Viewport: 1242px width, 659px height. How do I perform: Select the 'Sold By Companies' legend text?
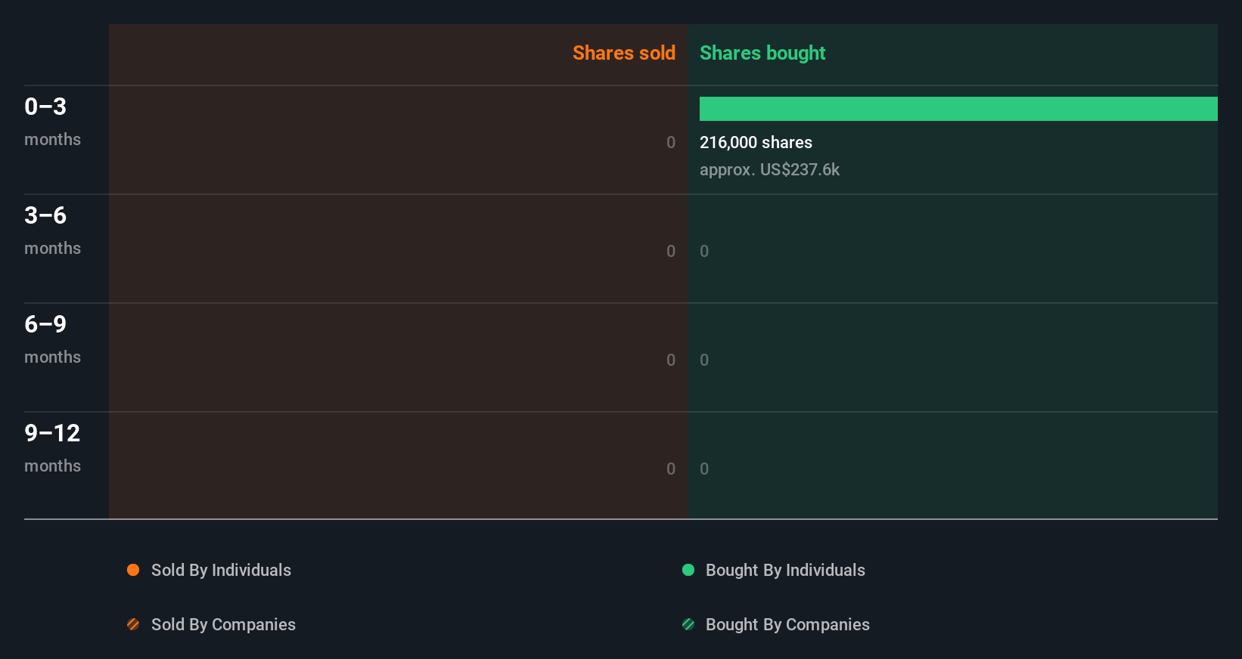[x=223, y=624]
